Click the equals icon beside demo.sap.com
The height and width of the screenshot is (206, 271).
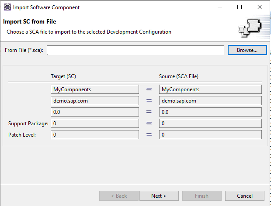click(149, 100)
